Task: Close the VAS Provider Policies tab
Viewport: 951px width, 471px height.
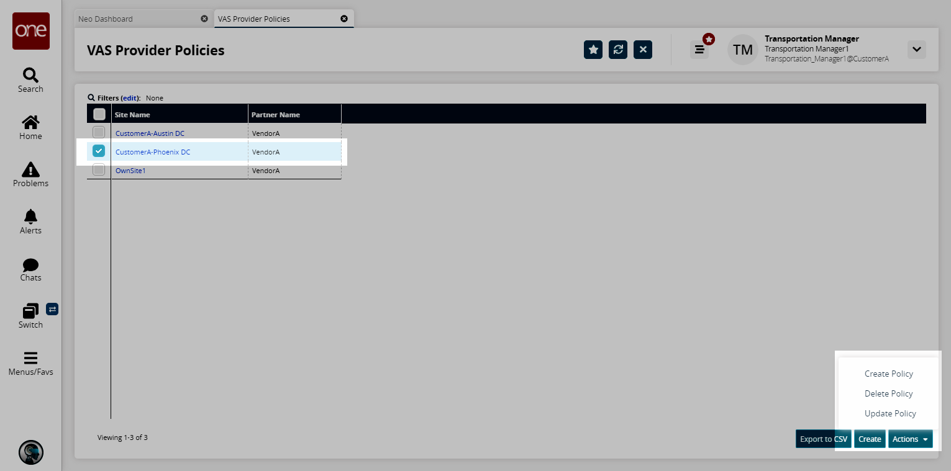Action: [344, 19]
